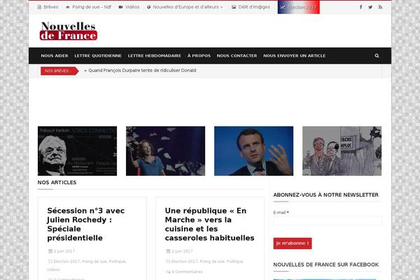Click the Sécession article date 2 juin 2017

64,251
